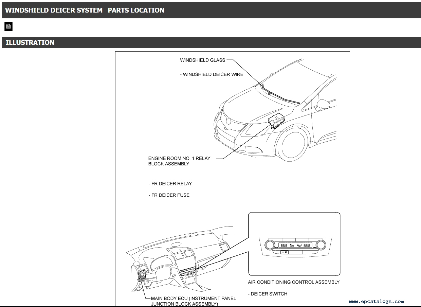Click the FR DEICER RELAY label
Screen dimensions: 421x307
[x=170, y=184]
